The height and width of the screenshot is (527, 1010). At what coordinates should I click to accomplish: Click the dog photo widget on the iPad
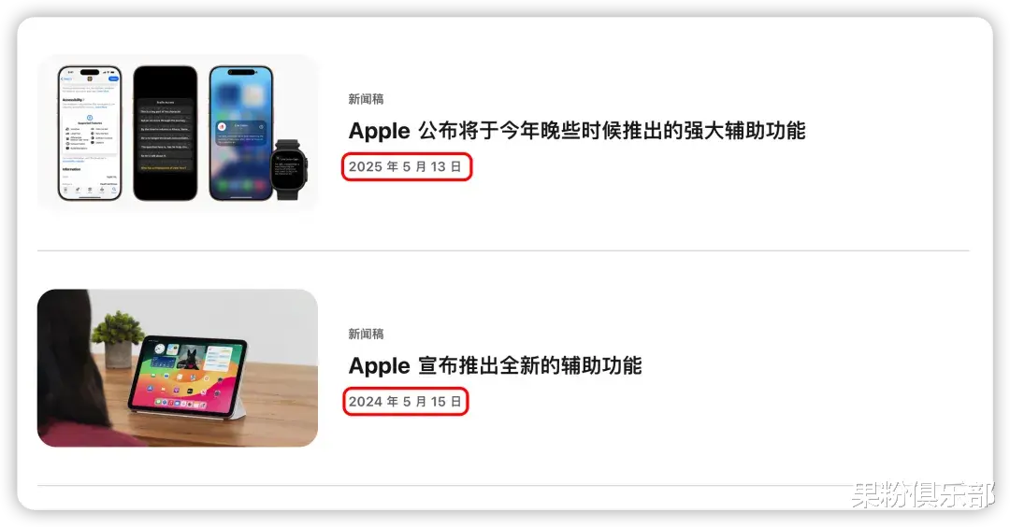[x=191, y=356]
